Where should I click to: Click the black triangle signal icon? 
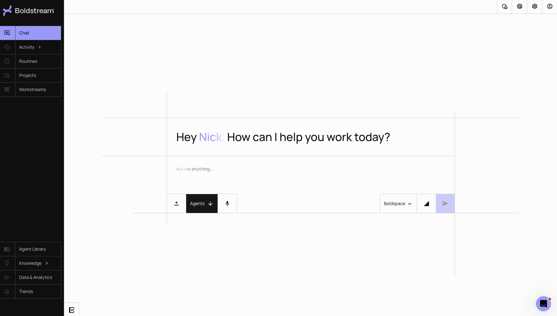point(426,204)
